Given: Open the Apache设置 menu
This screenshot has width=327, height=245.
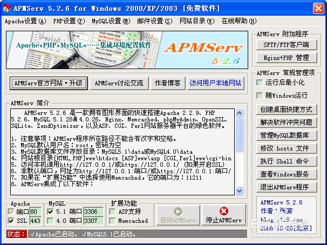Looking at the screenshot, I should (25, 21).
